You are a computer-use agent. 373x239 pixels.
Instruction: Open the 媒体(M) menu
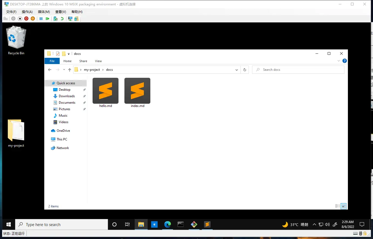pyautogui.click(x=44, y=12)
